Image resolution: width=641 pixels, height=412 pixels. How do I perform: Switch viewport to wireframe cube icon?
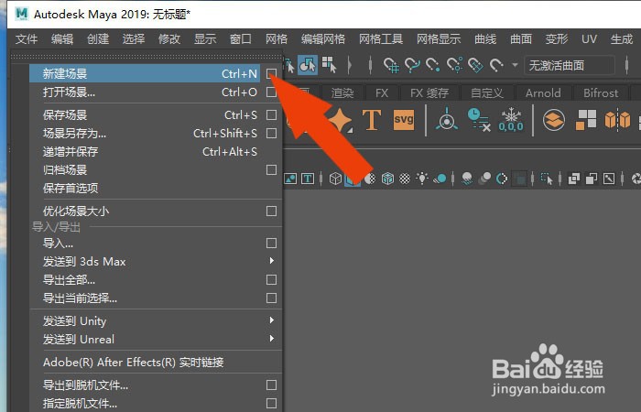(335, 179)
